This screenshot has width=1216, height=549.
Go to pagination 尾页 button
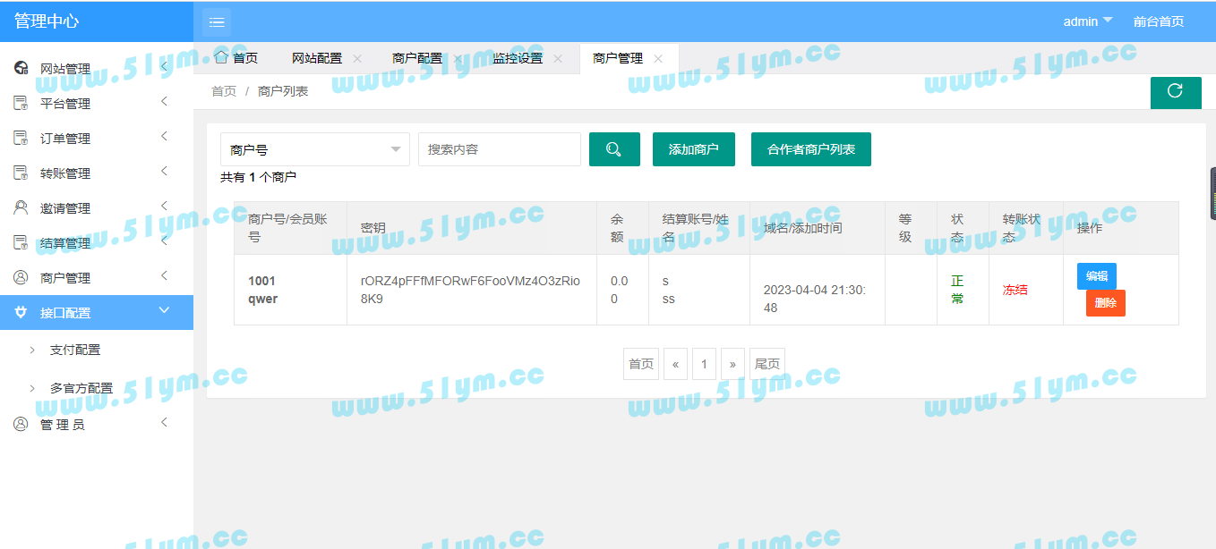767,364
